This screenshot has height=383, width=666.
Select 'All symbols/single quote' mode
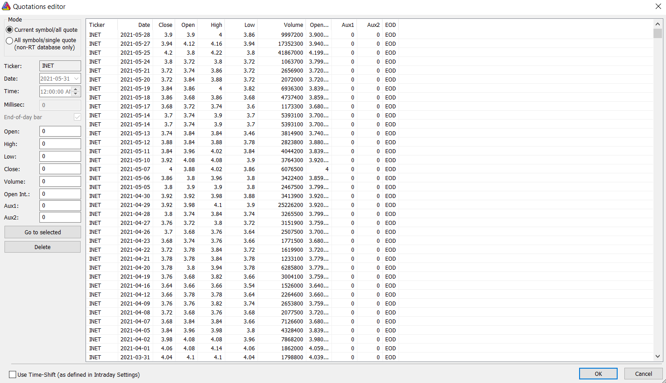[9, 40]
